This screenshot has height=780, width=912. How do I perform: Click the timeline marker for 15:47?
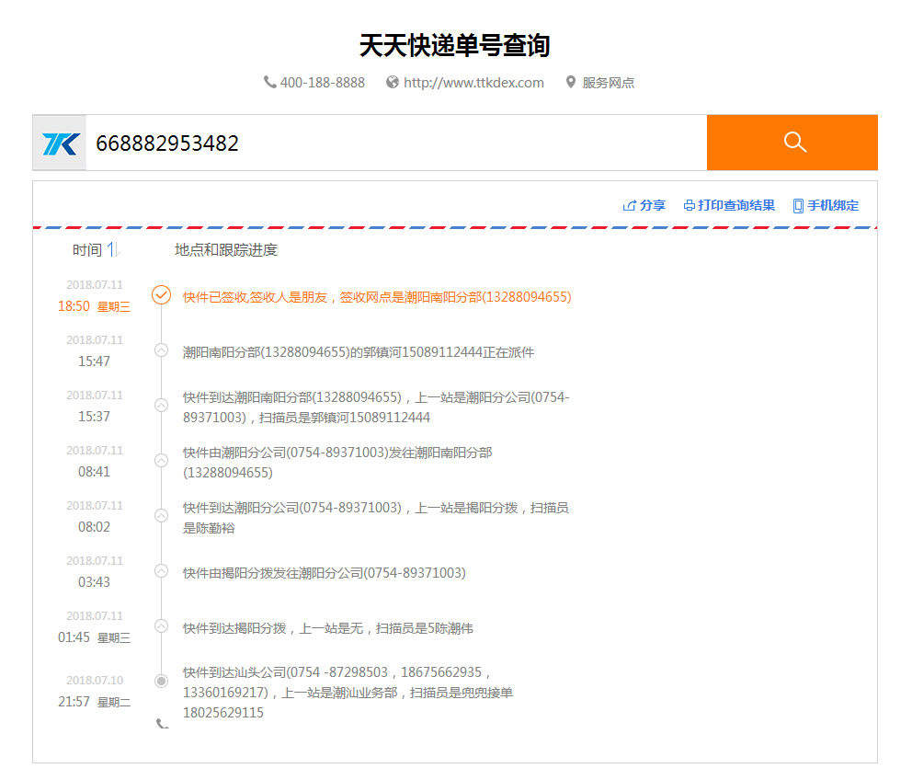[x=161, y=350]
